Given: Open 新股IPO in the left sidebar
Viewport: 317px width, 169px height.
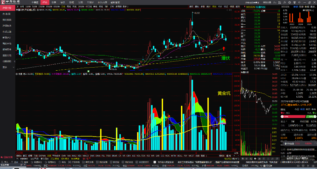Looking at the screenshot, I should 7,38.
